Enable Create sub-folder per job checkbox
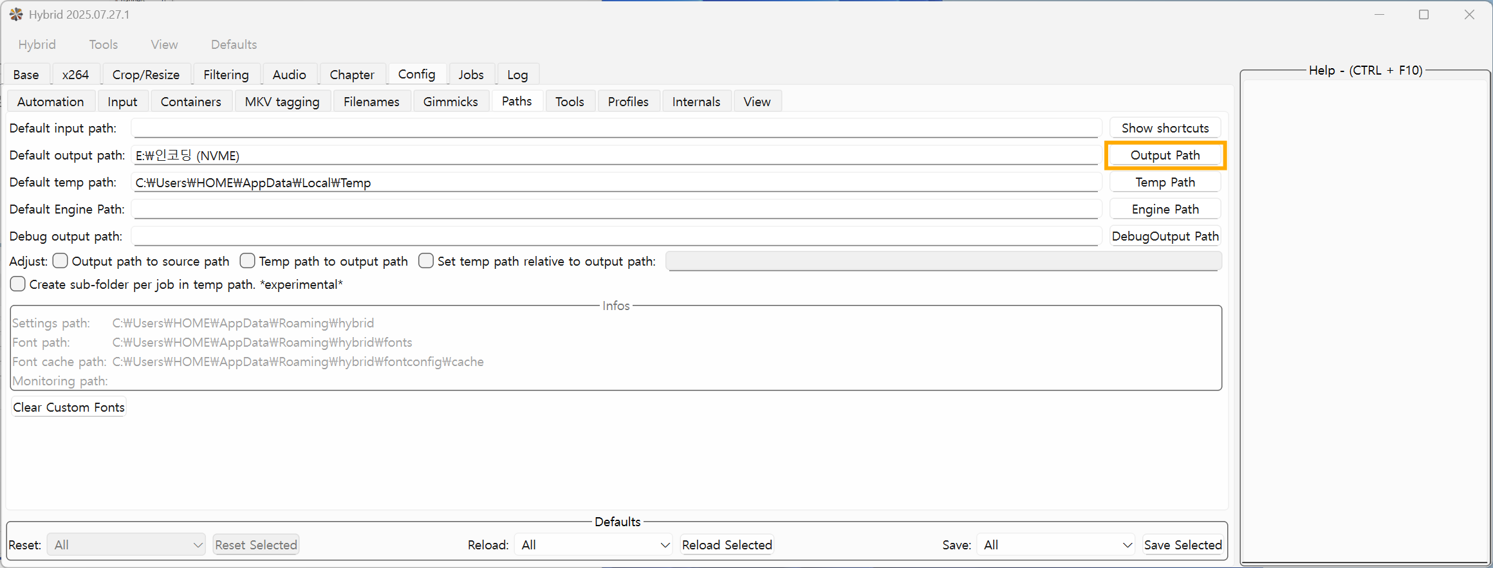This screenshot has height=568, width=1493. coord(18,284)
